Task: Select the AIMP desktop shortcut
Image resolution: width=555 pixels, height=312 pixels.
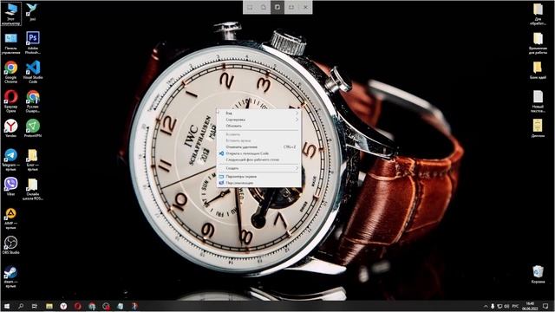Action: pyautogui.click(x=11, y=218)
